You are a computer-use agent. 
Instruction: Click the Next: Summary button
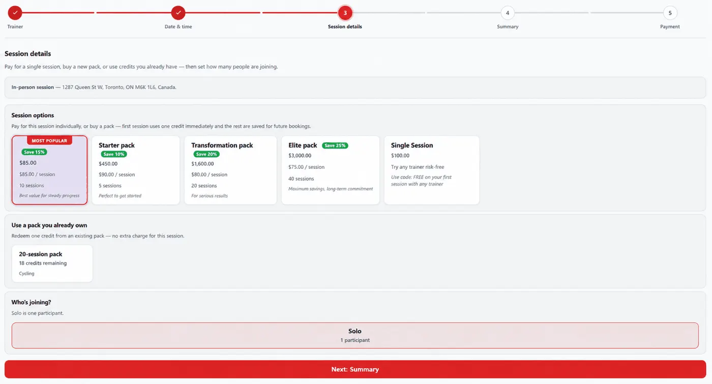355,369
